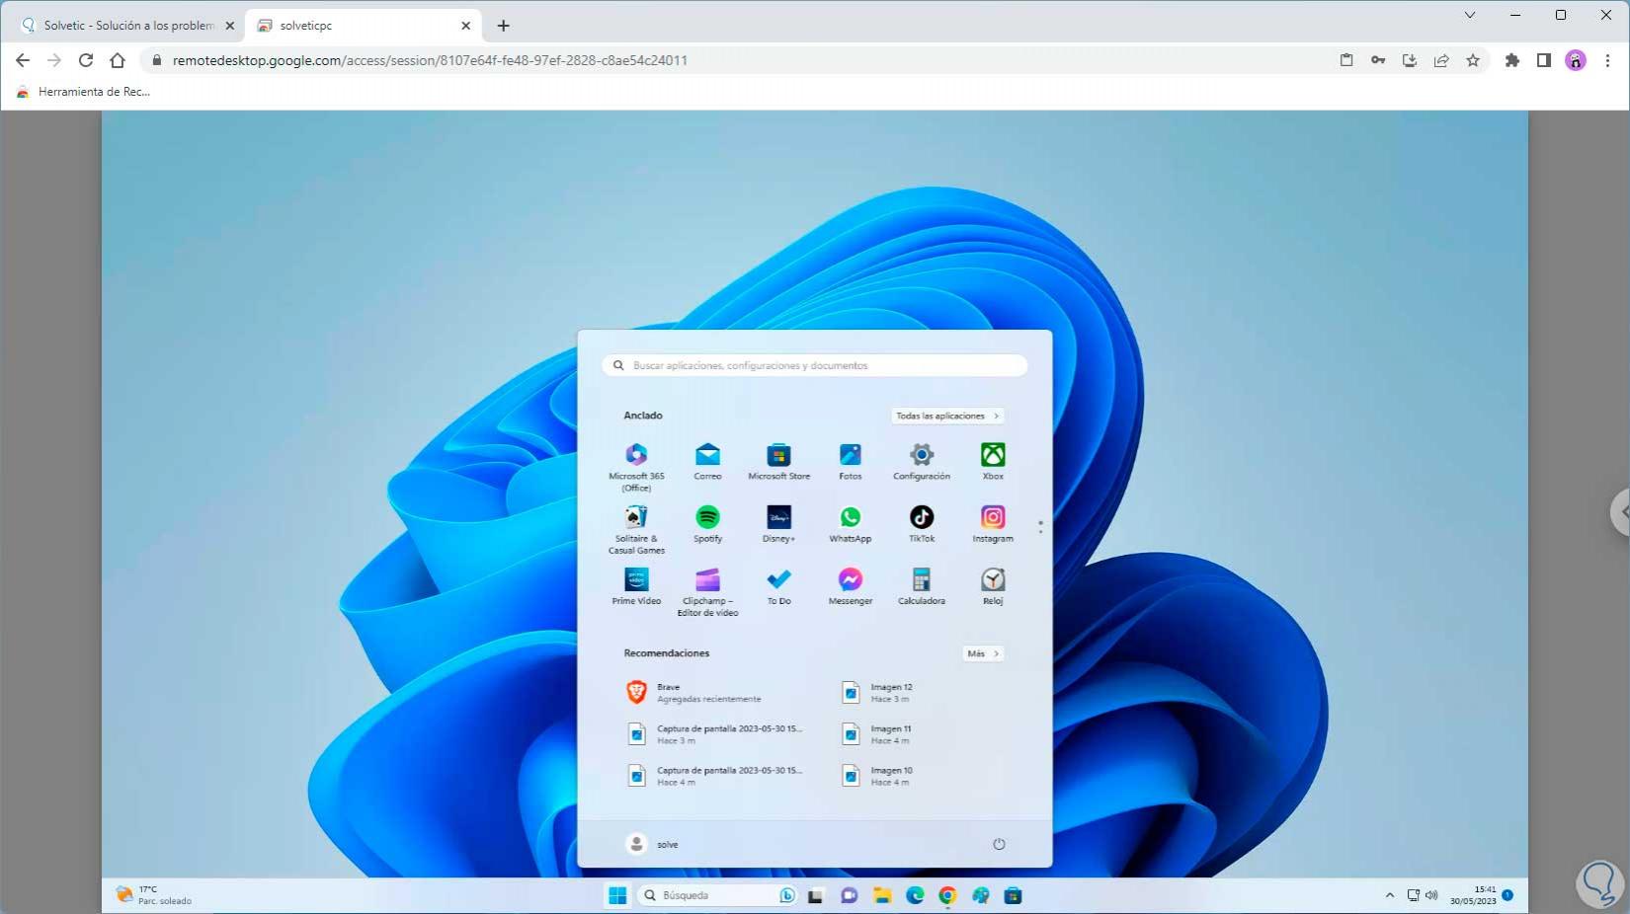
Task: Open Microsoft Edge from the remote taskbar
Action: (x=915, y=895)
